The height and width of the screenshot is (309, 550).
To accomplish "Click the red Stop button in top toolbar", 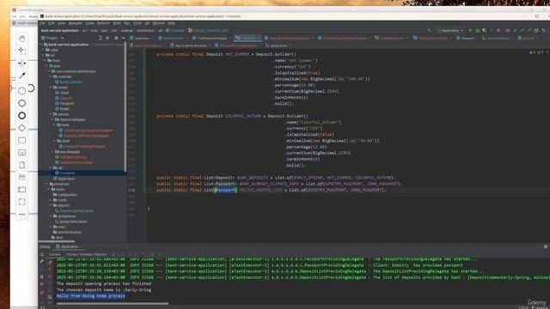I will (498, 31).
